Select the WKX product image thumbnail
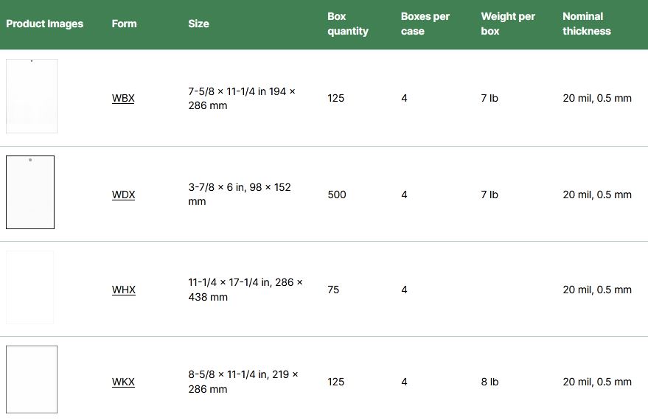Image resolution: width=648 pixels, height=420 pixels. click(x=32, y=379)
